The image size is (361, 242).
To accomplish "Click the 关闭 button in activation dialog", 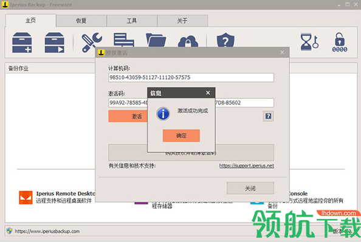I will click(x=250, y=189).
